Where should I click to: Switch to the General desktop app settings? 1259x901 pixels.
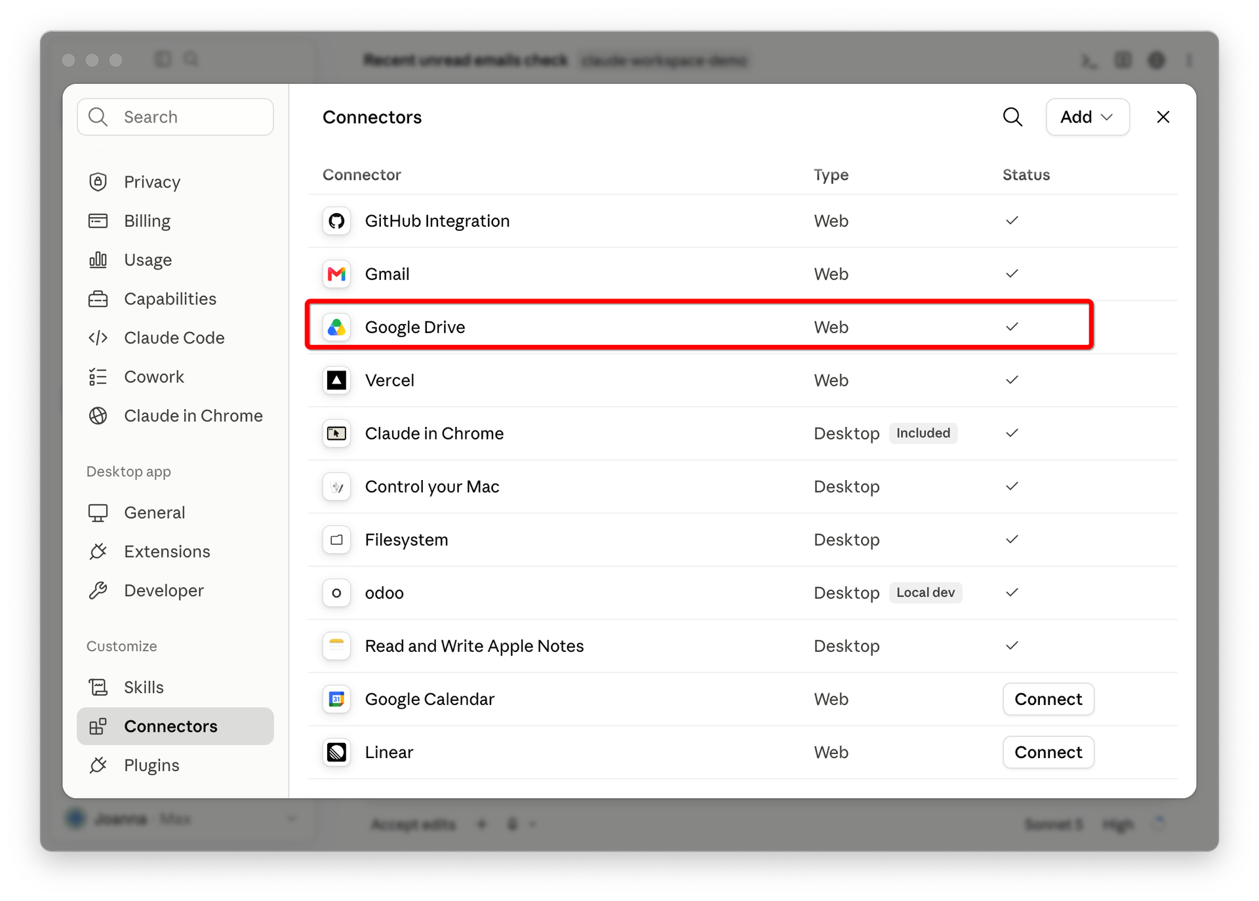click(175, 513)
